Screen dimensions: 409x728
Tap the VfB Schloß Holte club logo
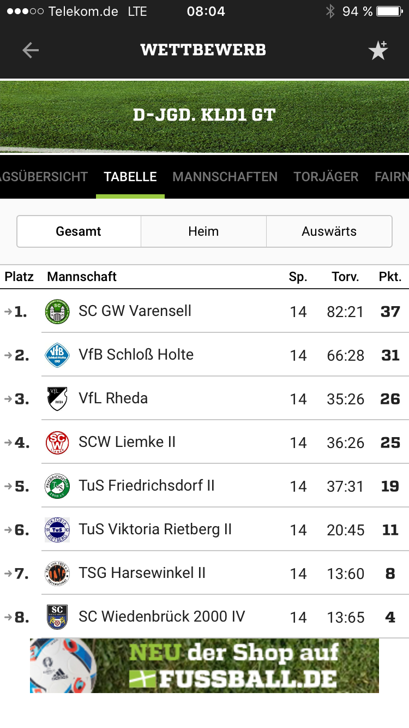[57, 355]
